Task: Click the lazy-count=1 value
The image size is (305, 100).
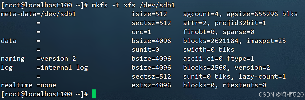Action: pyautogui.click(x=262, y=77)
